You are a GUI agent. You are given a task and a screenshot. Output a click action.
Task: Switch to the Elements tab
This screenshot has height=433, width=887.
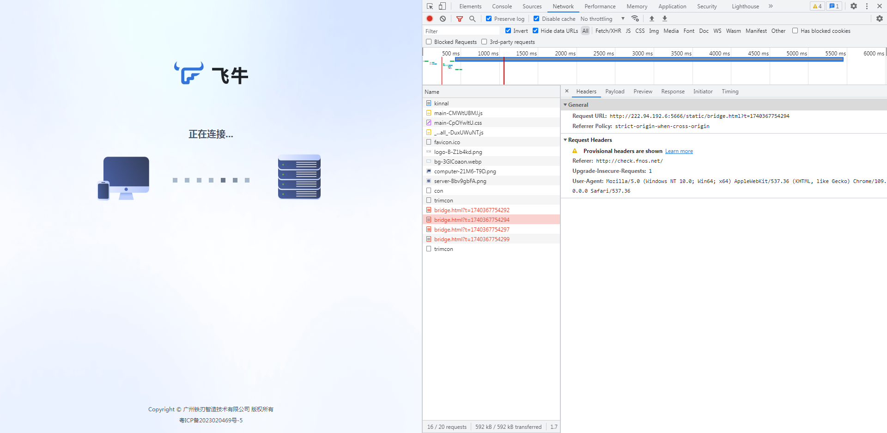coord(470,6)
